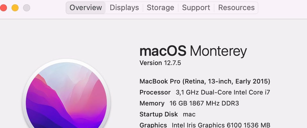Screen dimensions: 307x128
Task: Click the Startup Disk label
Action: 158,114
